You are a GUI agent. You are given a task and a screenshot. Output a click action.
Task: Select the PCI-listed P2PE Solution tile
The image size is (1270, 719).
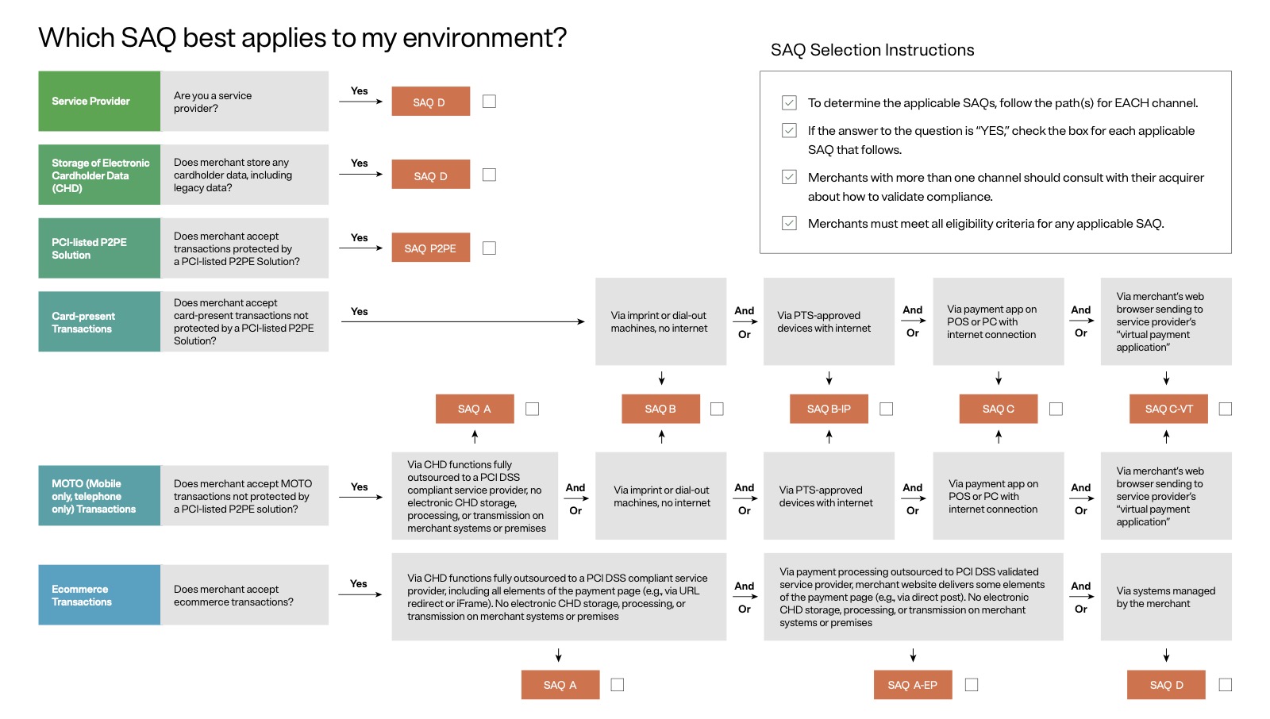click(x=99, y=248)
